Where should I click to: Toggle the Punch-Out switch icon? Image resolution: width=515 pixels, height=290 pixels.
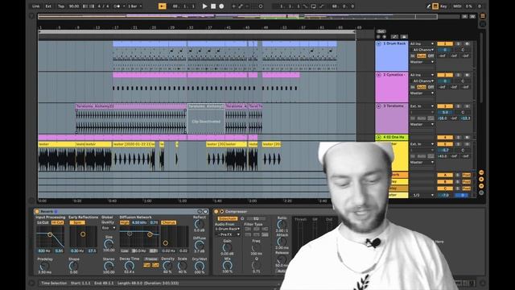[321, 6]
